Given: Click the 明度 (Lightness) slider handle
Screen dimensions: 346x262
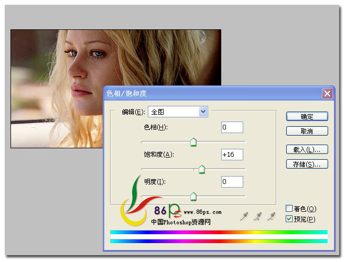Looking at the screenshot, I should [x=193, y=196].
